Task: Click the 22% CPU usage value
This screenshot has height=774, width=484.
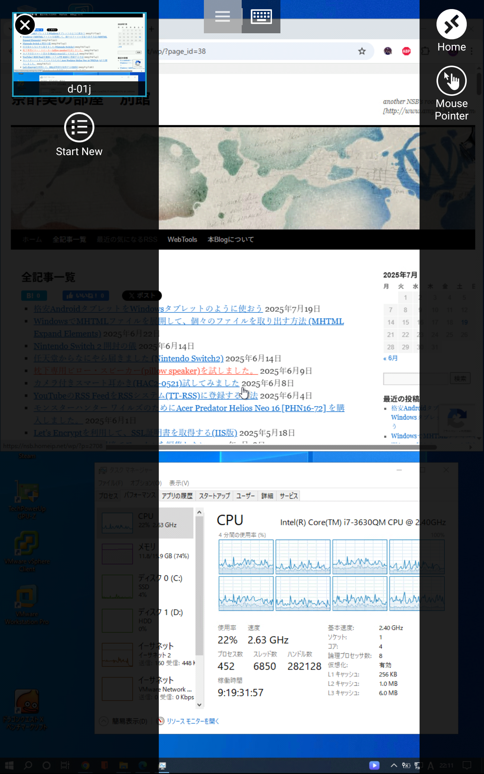Action: 227,640
